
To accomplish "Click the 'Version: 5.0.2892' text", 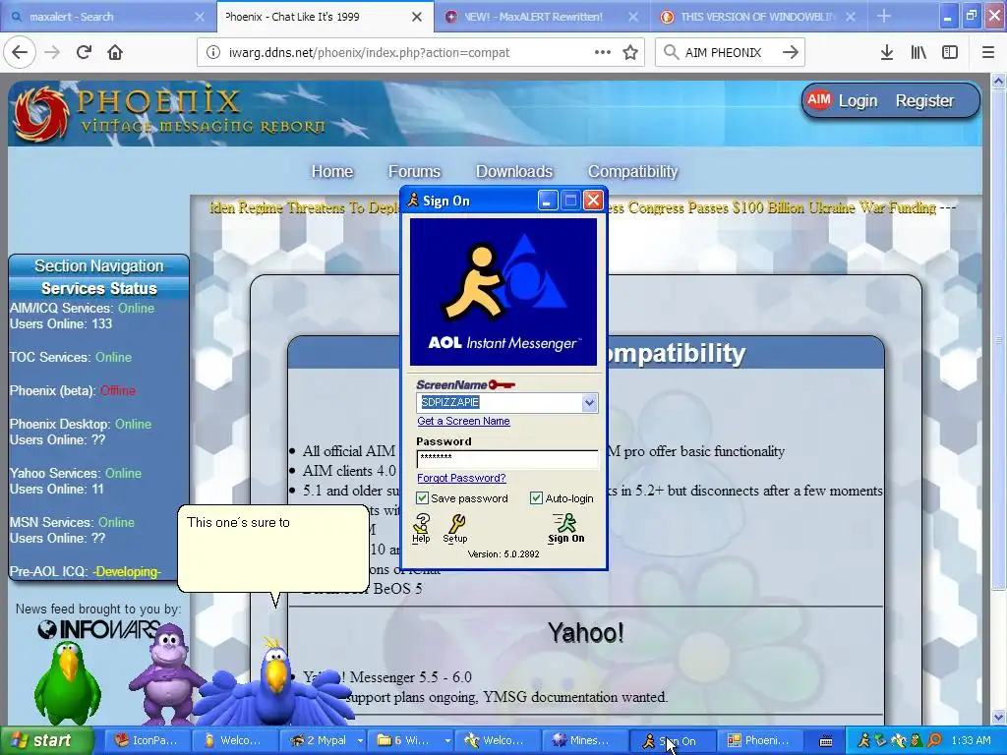I will coord(503,554).
